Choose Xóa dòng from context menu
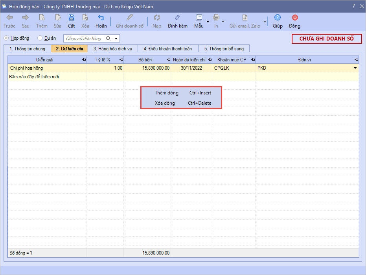Screen dimensions: 366x275 pyautogui.click(x=165, y=103)
